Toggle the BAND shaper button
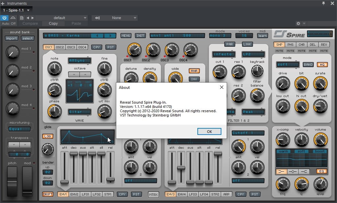337x203 pixels. pos(308,64)
